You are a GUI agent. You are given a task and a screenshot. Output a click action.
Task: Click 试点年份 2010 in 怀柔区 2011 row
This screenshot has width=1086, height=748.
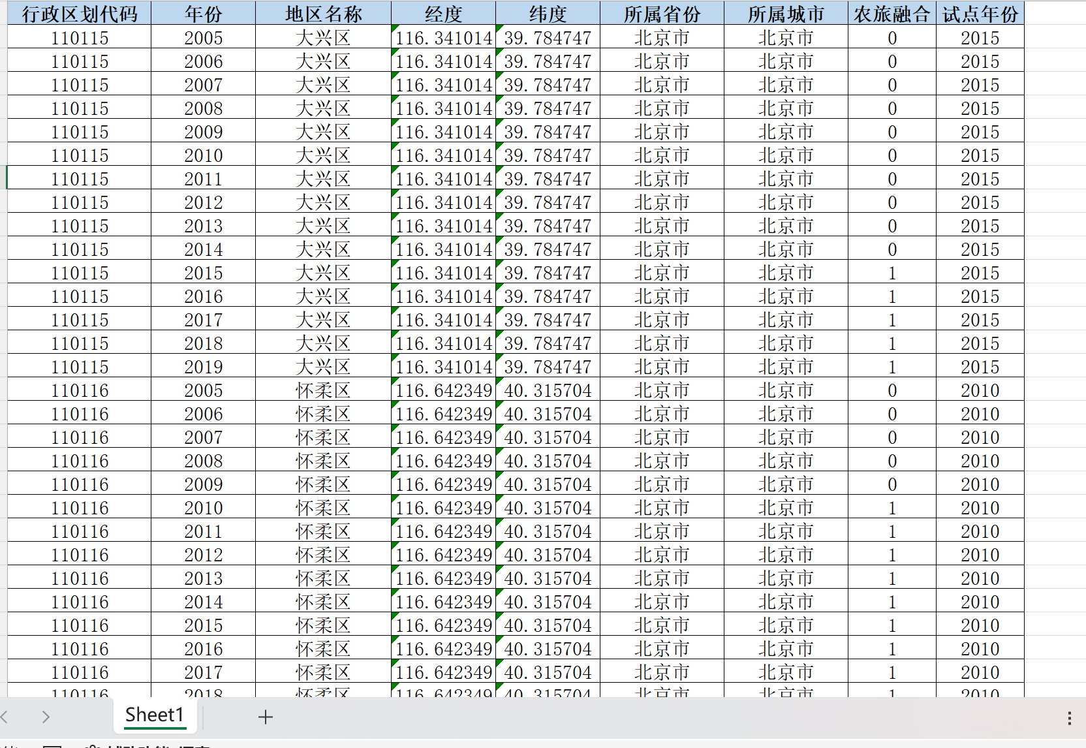[980, 531]
